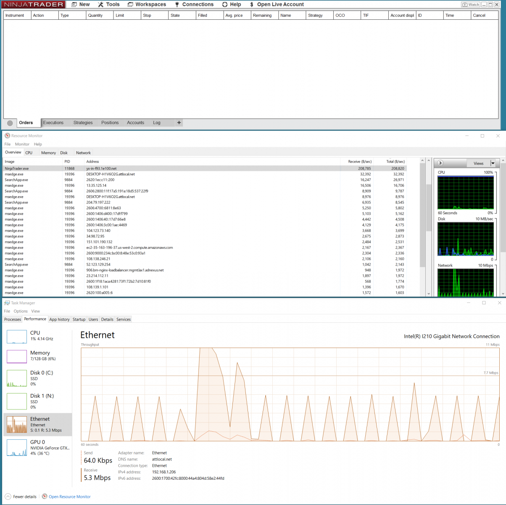Select Disk 0 (C:) performance item
The width and height of the screenshot is (506, 505).
pyautogui.click(x=38, y=378)
